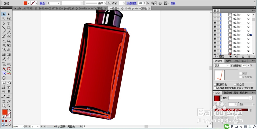Image resolution: width=257 pixels, height=129 pixels.
Task: Open the 路径查找器 panel tab
Action: tap(228, 93)
